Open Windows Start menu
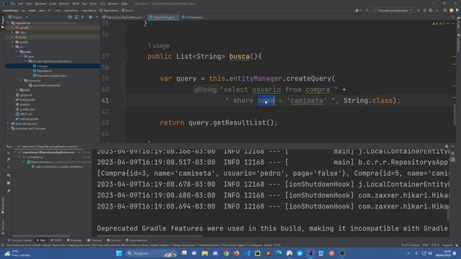 [119, 253]
